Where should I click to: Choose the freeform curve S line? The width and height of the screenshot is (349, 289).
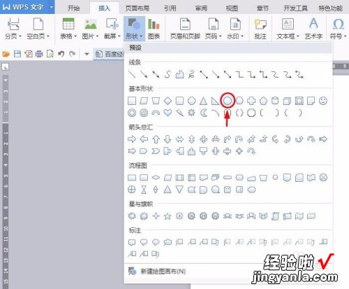pos(168,74)
